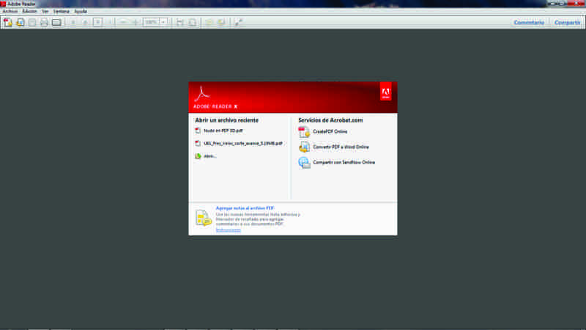Click the SendNow globe icon
Viewport: 586px width, 330px height.
(304, 162)
